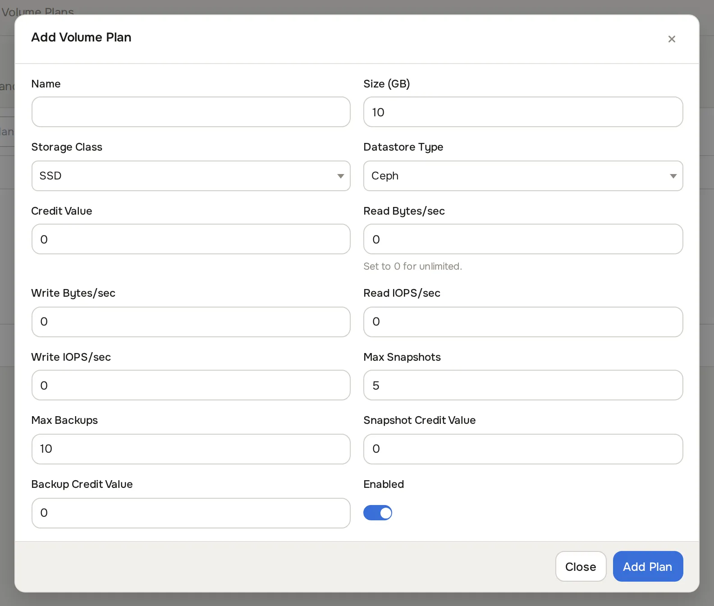
Task: Select the Backup Credit Value input
Action: (x=191, y=513)
